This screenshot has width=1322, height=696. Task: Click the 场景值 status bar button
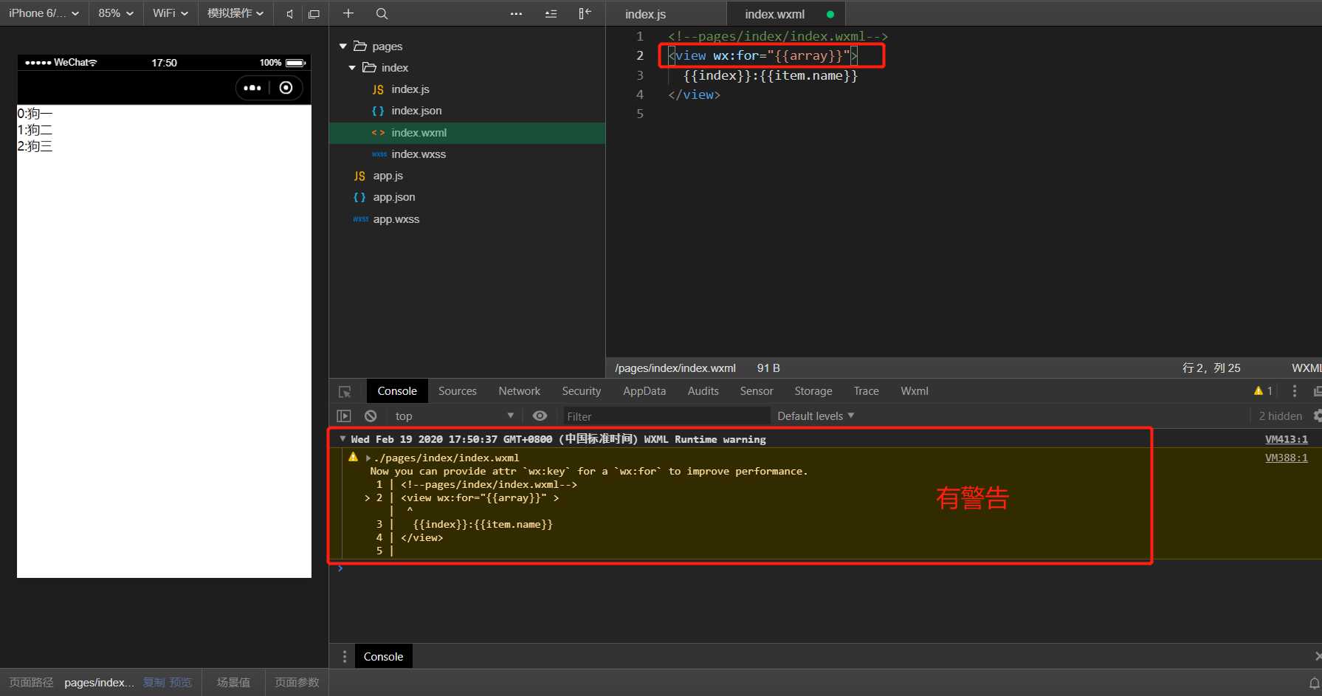(x=233, y=683)
